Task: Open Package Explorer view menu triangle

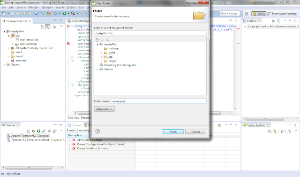Action: (61, 26)
